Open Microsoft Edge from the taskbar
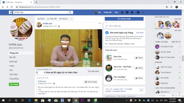The height and width of the screenshot is (103, 184). (x=29, y=100)
